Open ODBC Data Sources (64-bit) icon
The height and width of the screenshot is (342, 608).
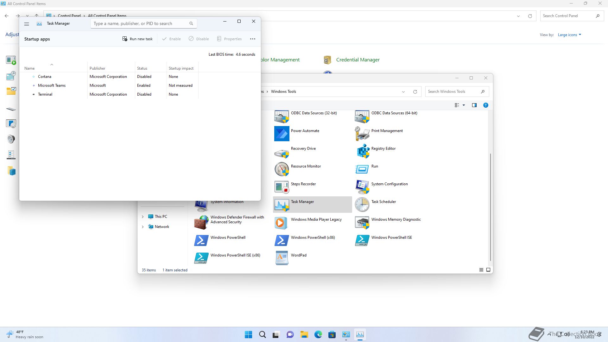click(x=362, y=117)
